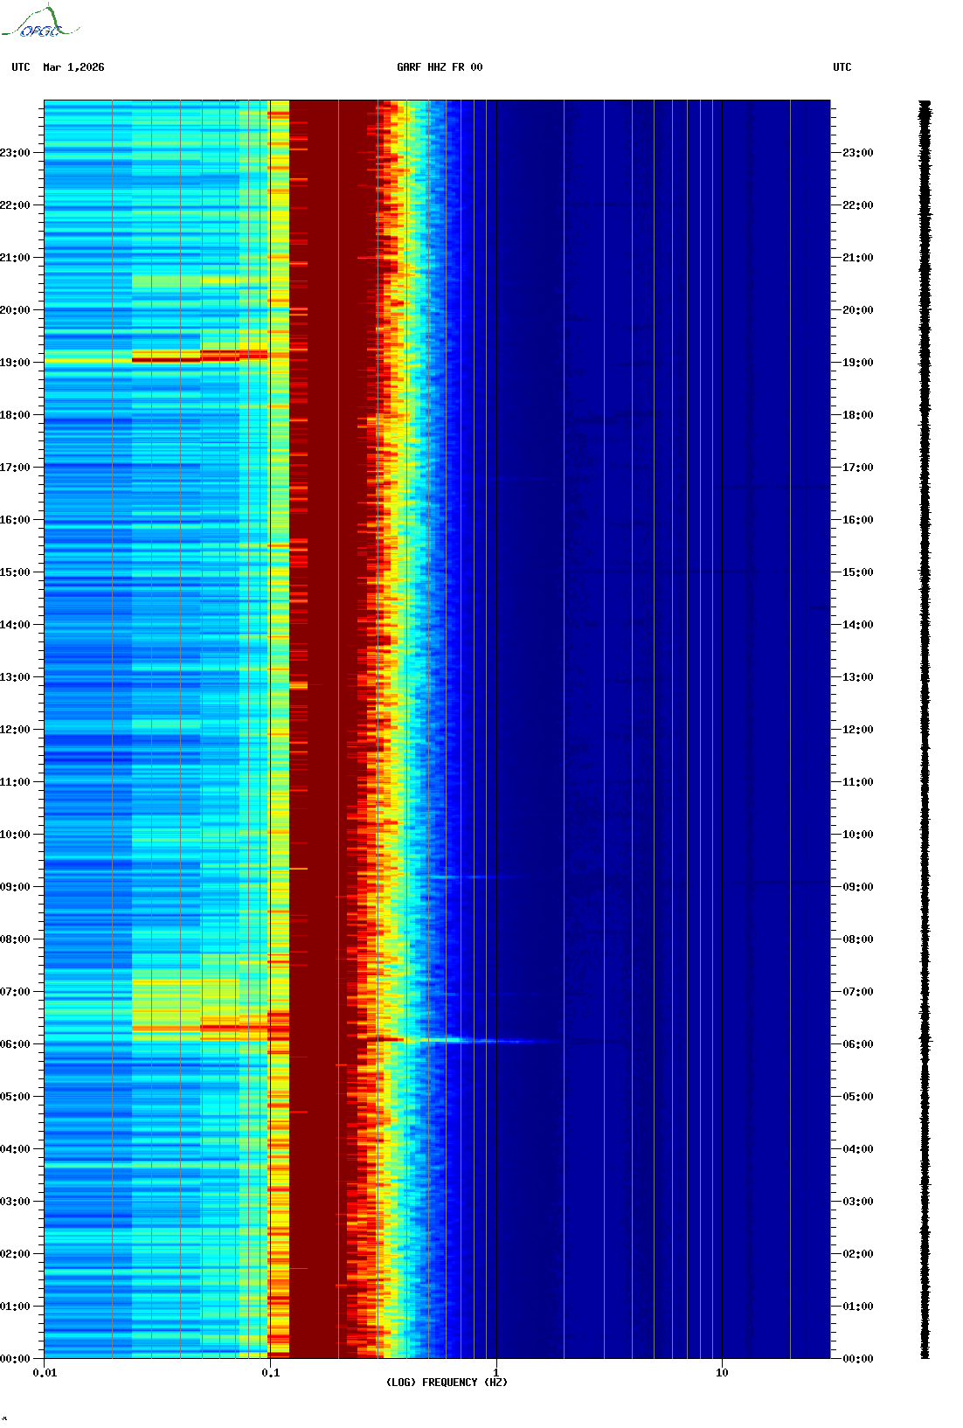This screenshot has height=1428, width=963.
Task: Click the UTC label at top right
Action: (x=842, y=67)
